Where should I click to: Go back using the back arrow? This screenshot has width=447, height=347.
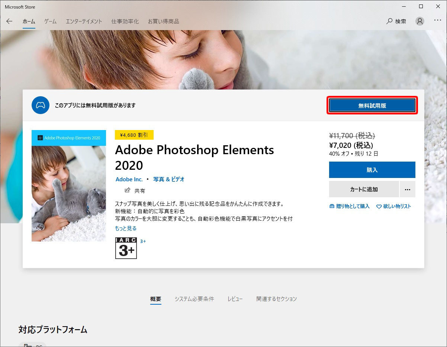9,21
